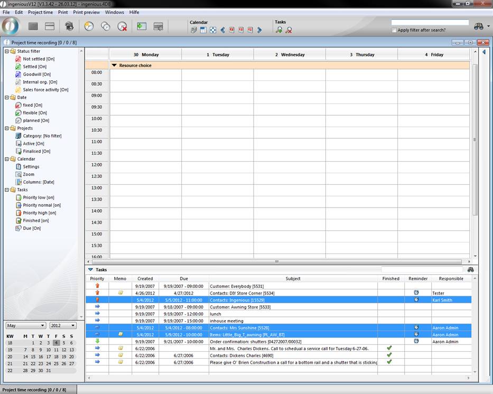This screenshot has width=493, height=394.
Task: Open the calendar Settings item in sidebar
Action: 31,166
